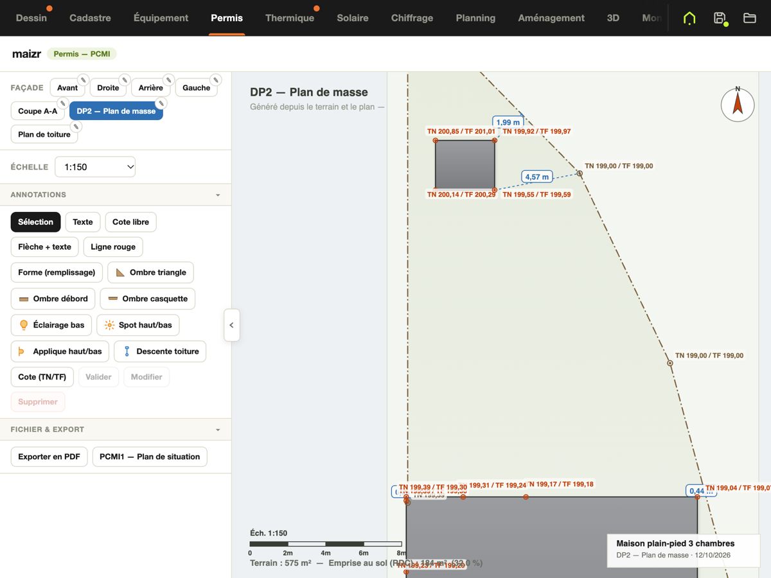
Task: Click the Permis — PCMI badge
Action: coord(82,54)
